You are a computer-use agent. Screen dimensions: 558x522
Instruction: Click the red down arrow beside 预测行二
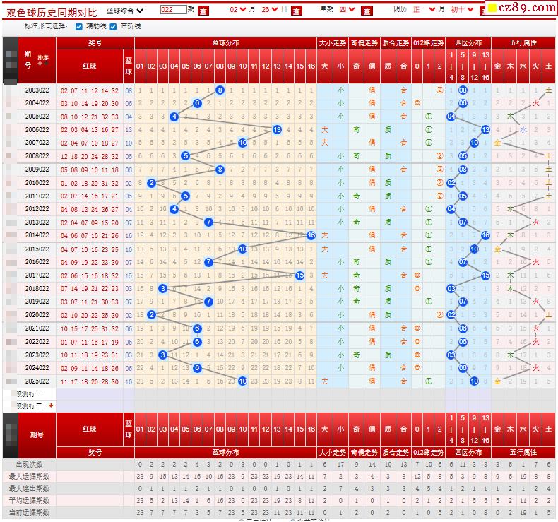51,405
